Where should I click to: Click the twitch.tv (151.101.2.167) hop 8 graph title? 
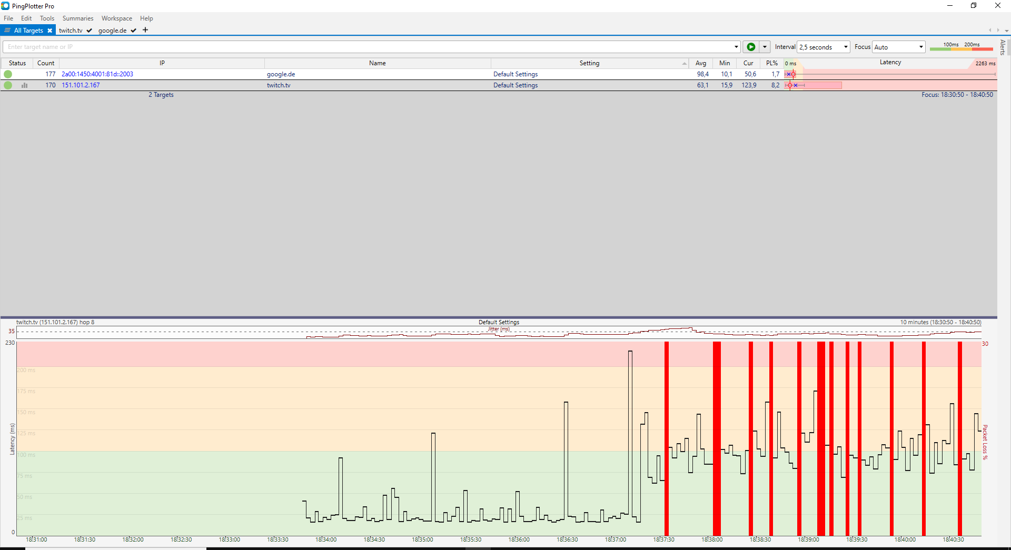click(55, 322)
